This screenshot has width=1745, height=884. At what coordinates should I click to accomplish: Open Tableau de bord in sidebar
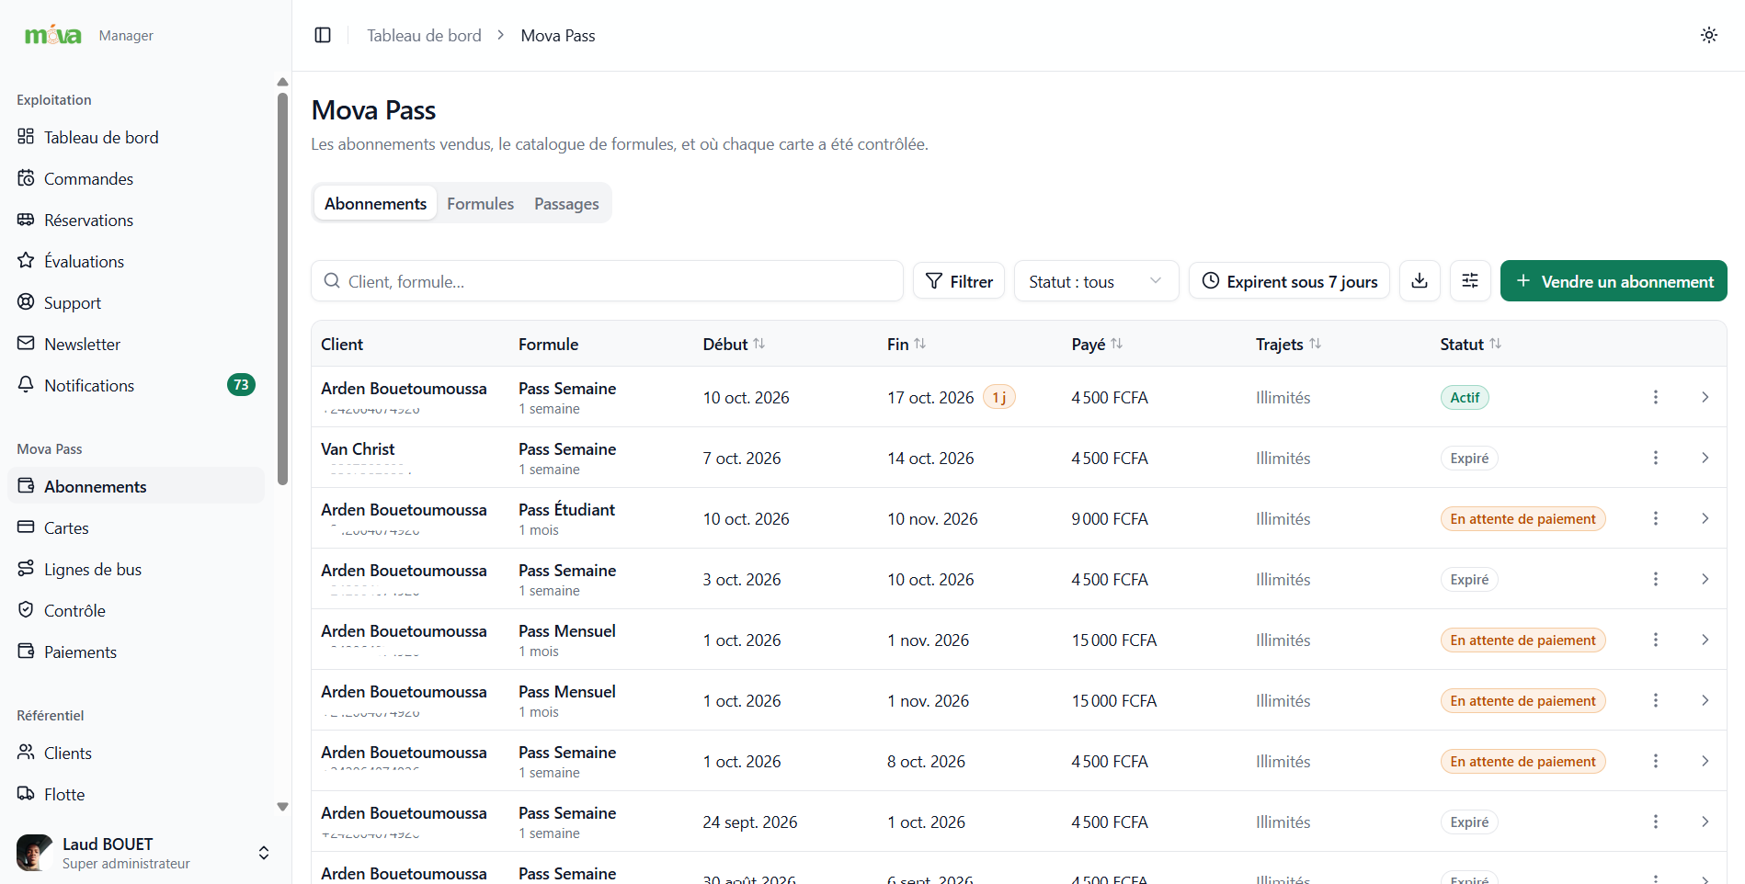click(136, 137)
